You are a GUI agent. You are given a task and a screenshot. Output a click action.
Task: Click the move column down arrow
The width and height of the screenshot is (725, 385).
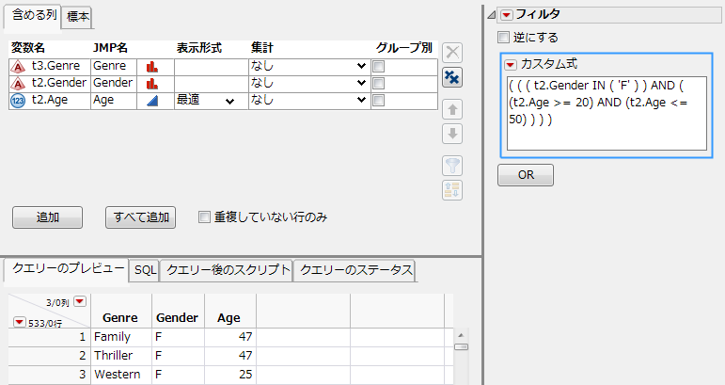(x=451, y=133)
